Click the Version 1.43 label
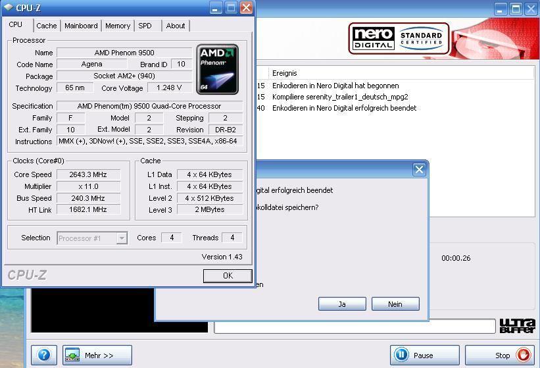 (222, 257)
